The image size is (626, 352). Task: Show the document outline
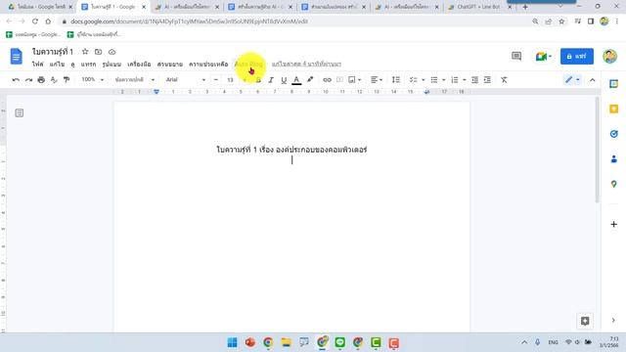tap(20, 113)
